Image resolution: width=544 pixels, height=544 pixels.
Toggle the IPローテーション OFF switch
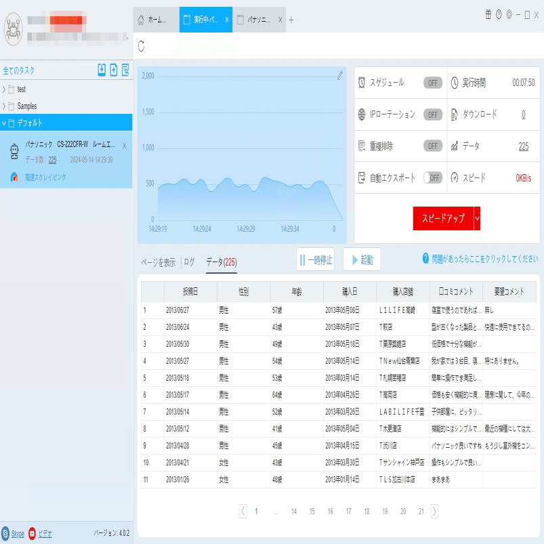click(x=433, y=115)
